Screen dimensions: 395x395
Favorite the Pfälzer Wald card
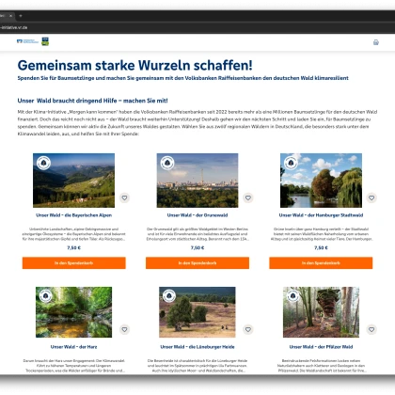point(371,329)
